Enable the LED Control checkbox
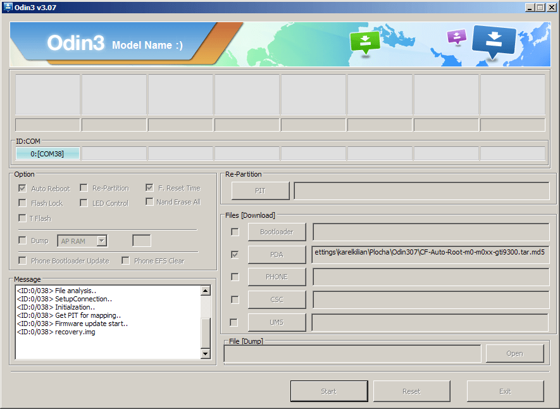This screenshot has width=560, height=409. 84,203
